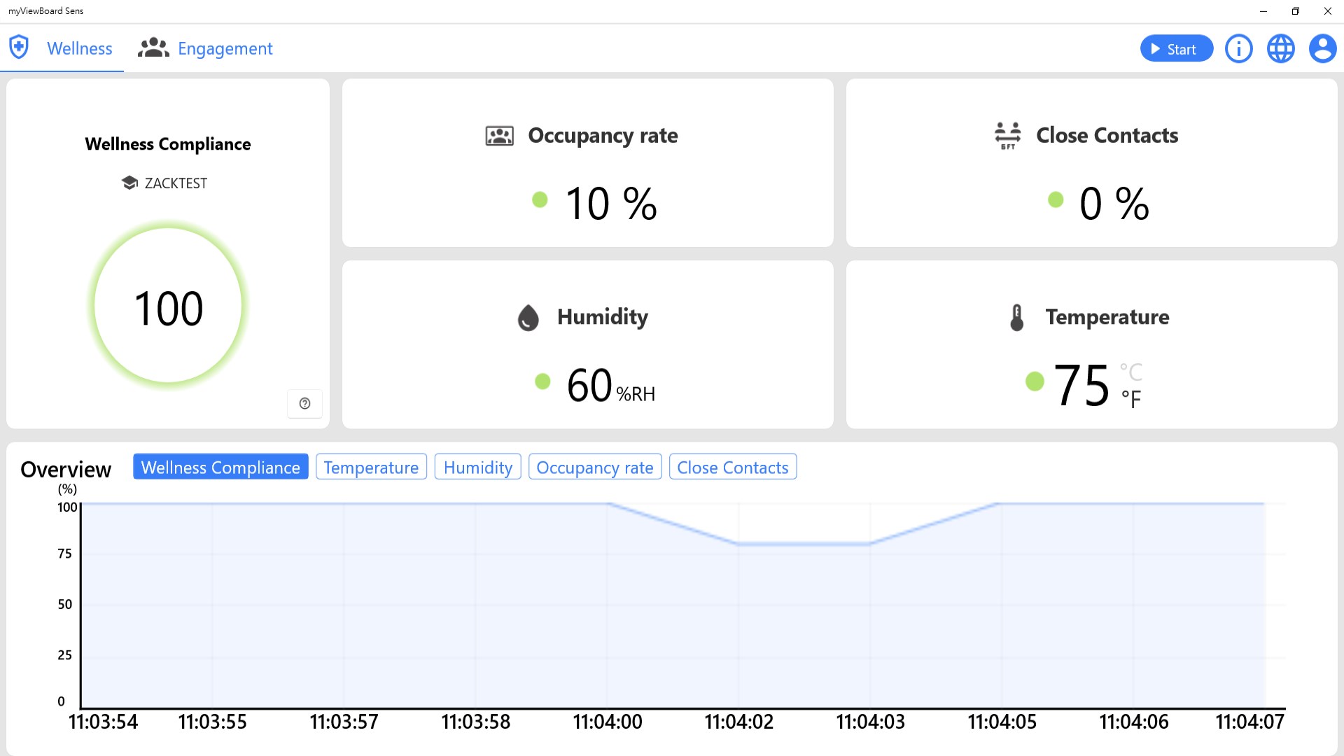Open the user account icon
This screenshot has width=1344, height=756.
pyautogui.click(x=1322, y=49)
